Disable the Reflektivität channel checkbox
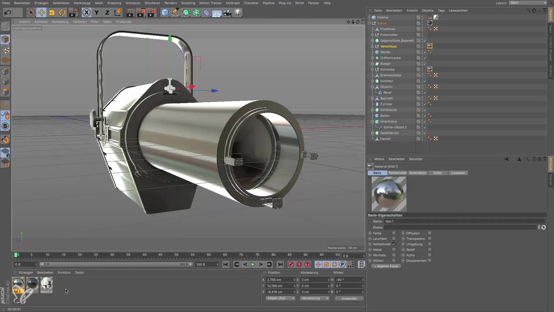The height and width of the screenshot is (312, 554). [394, 244]
